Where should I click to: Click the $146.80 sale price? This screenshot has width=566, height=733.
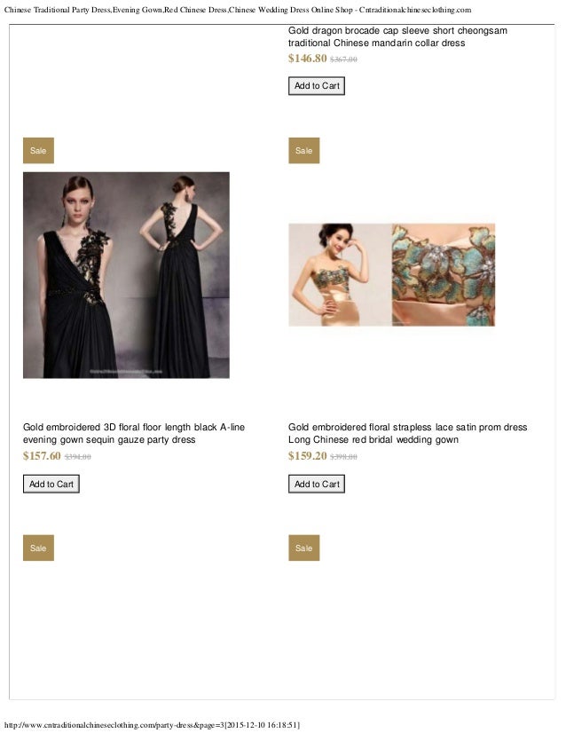coord(308,59)
